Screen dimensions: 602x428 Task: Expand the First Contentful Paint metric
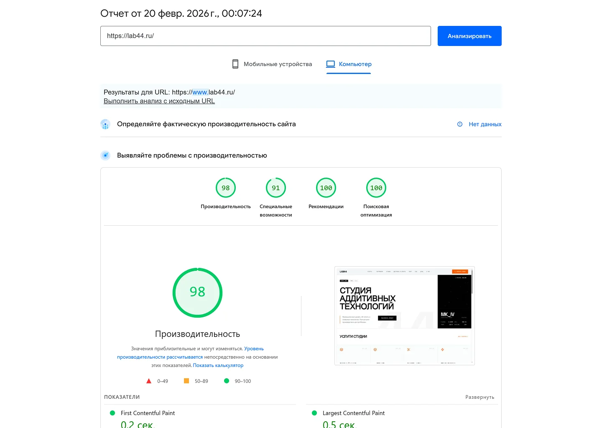148,413
